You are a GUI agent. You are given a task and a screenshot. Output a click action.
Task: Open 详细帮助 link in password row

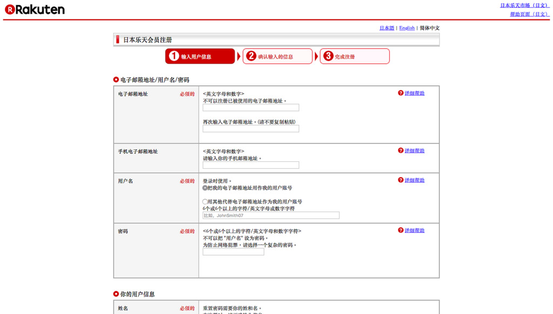tap(414, 230)
